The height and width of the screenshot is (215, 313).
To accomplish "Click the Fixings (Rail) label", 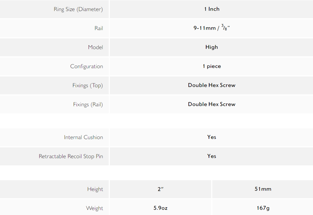I will [x=88, y=104].
